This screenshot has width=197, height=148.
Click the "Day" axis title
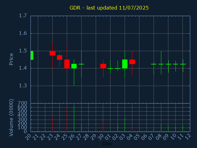coord(107,144)
